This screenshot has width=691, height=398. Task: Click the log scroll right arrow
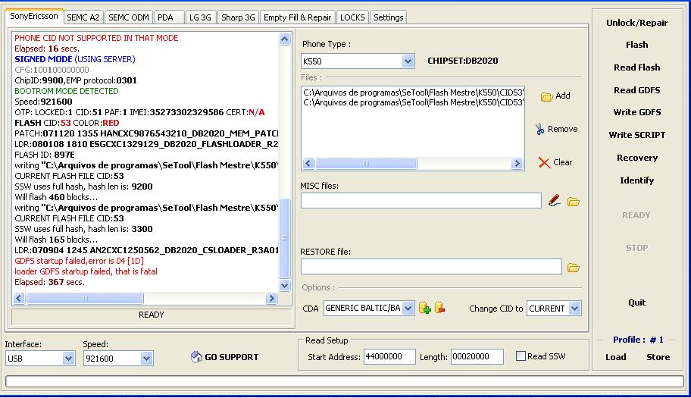click(x=271, y=299)
